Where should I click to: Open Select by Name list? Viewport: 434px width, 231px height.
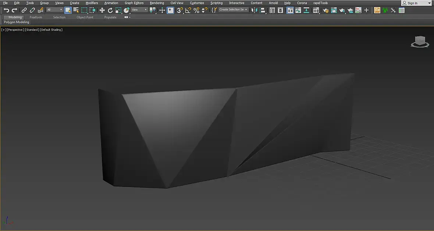coord(76,10)
